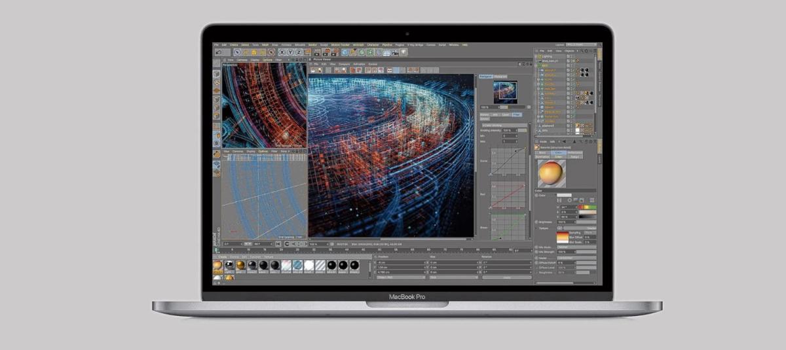Viewport: 786px width, 350px height.
Task: Click the Apply button in Coordinates Manager
Action: [x=506, y=277]
